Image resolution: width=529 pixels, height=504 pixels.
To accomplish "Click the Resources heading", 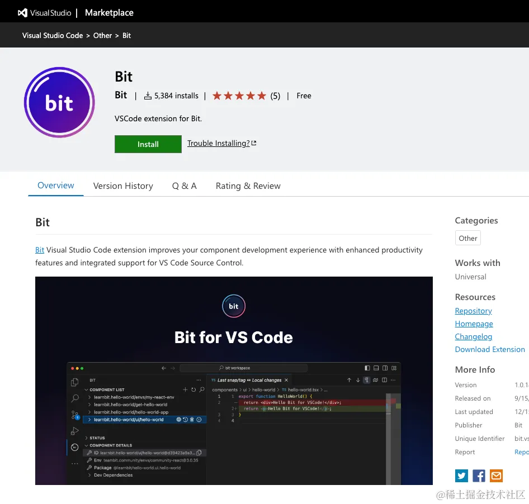I will (475, 297).
